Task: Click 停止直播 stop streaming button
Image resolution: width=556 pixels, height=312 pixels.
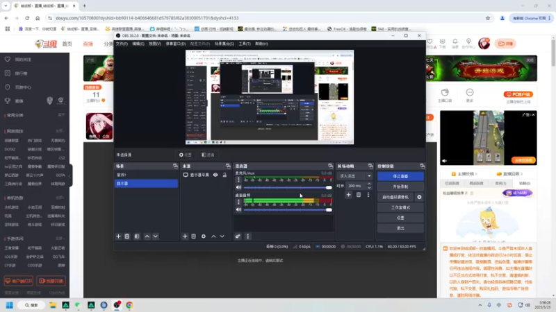Action: pyautogui.click(x=400, y=176)
